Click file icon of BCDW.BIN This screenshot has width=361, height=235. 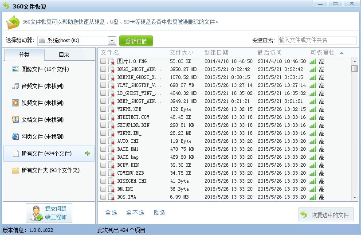[x=111, y=165]
